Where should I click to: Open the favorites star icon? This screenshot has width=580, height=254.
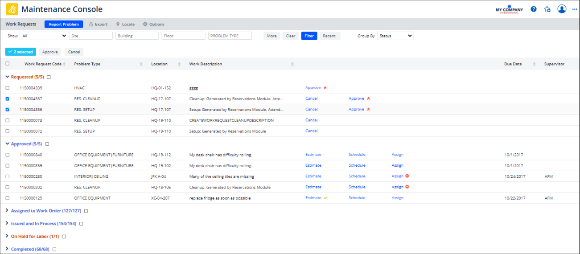[x=547, y=9]
